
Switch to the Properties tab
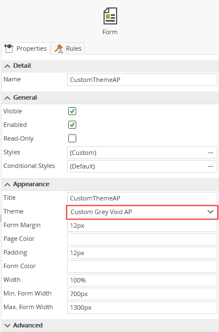pos(26,48)
